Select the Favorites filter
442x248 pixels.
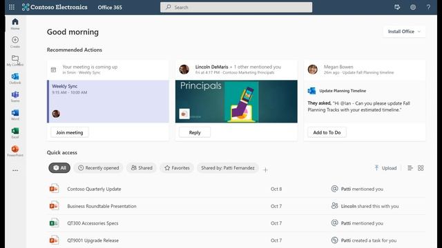coord(177,168)
